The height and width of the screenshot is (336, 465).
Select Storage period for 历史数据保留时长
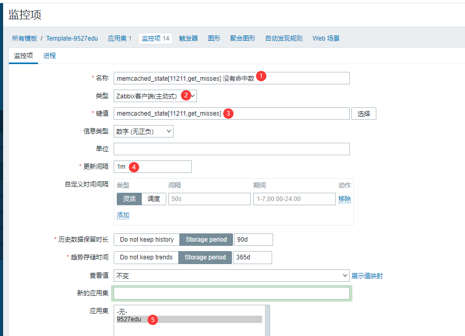206,240
